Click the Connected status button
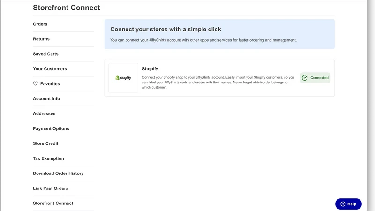 click(x=315, y=78)
